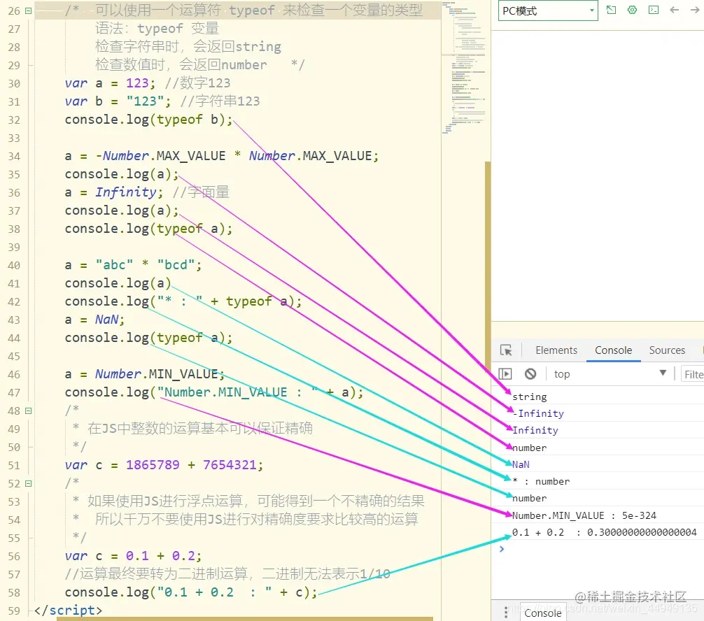Activate the inspect element picker icon
Image resolution: width=704 pixels, height=621 pixels.
(506, 350)
